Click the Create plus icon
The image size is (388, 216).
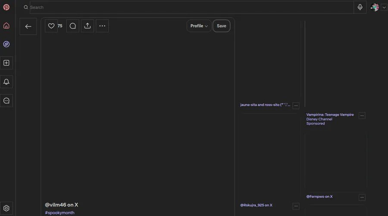6,63
